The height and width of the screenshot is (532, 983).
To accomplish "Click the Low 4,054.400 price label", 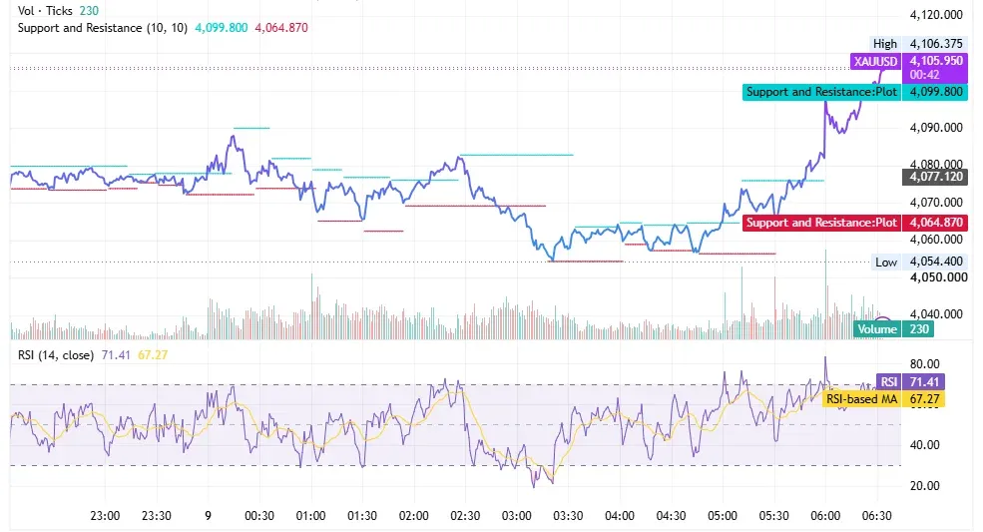I will [918, 263].
